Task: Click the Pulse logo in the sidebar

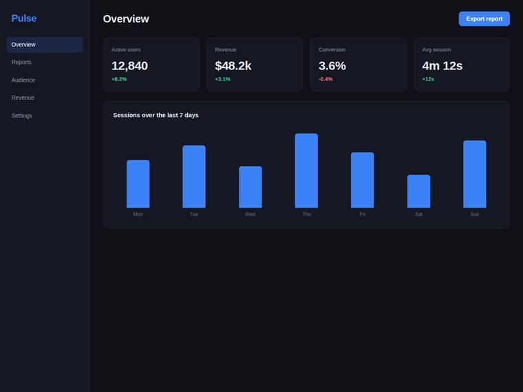Action: click(24, 19)
